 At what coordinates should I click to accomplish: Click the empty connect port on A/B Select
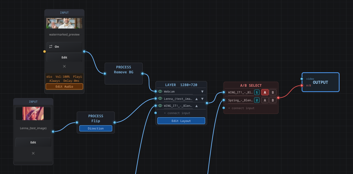pyautogui.click(x=224, y=108)
